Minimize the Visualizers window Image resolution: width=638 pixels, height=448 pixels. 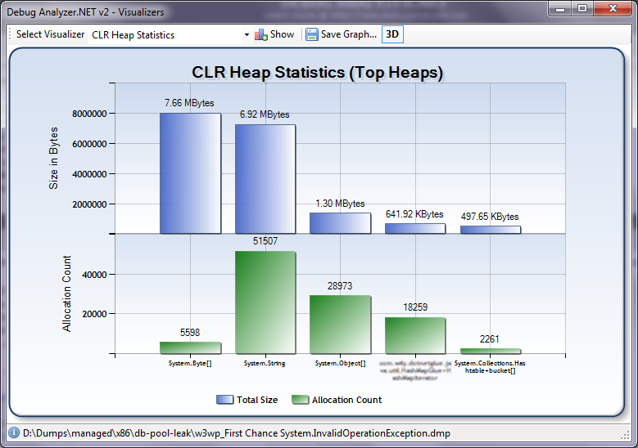pos(561,8)
